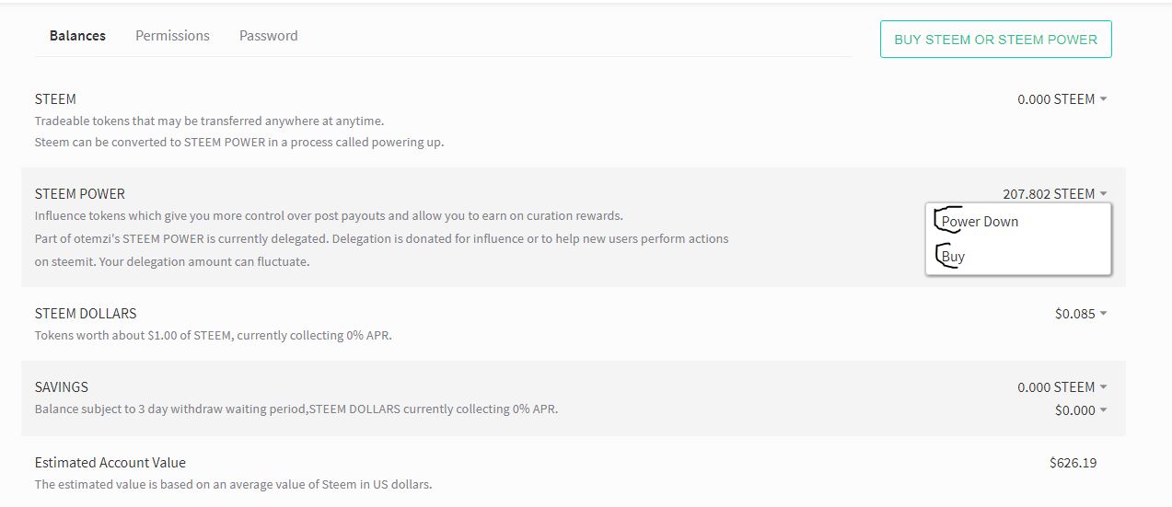The height and width of the screenshot is (507, 1172).
Task: Click the delegation notice about otemzi's Steem Power
Action: coord(381,239)
